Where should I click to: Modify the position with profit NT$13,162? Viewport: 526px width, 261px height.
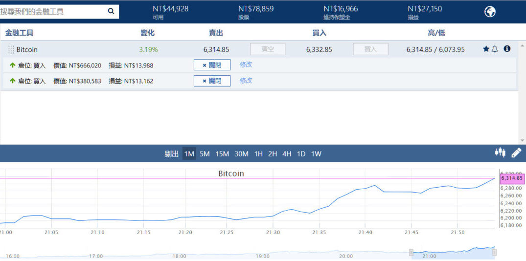click(246, 81)
